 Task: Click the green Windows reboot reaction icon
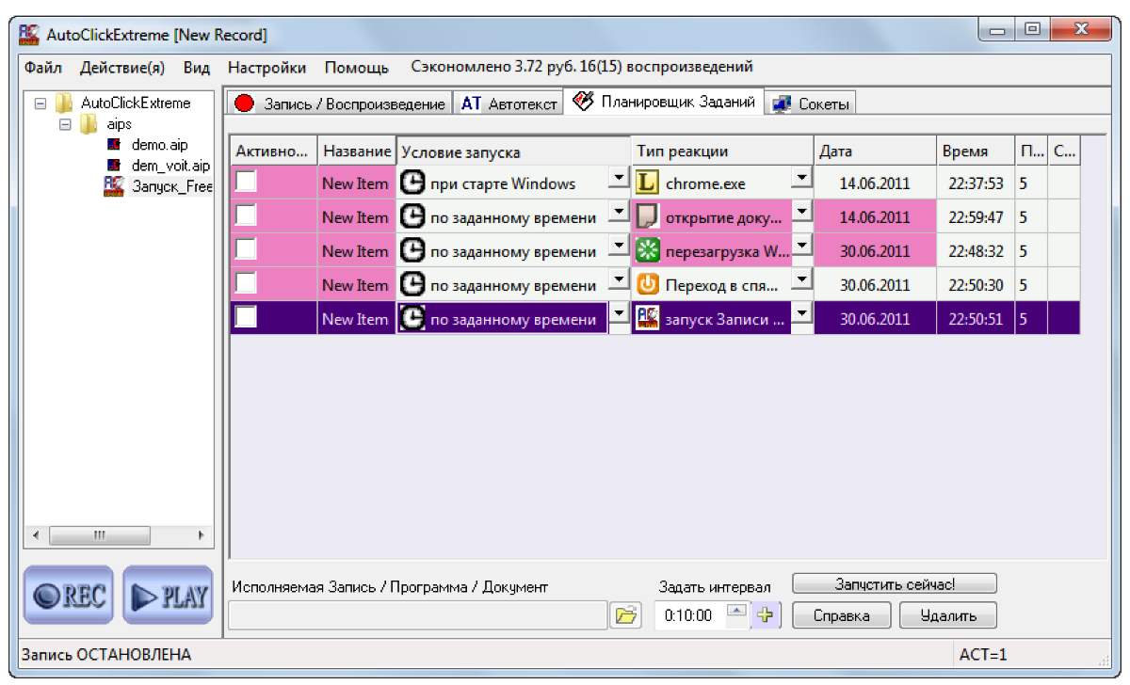[647, 251]
